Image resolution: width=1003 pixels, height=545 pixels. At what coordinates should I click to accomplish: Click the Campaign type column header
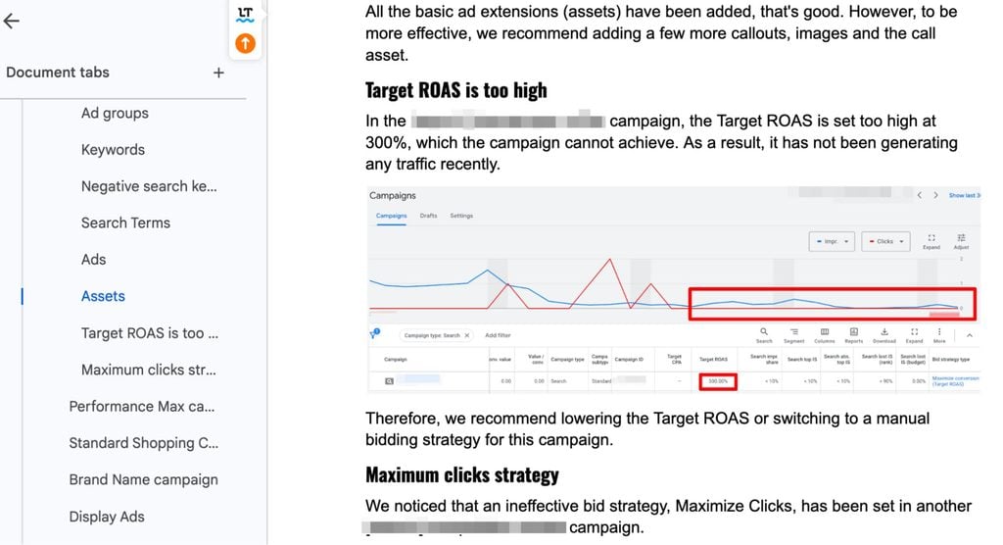click(x=567, y=360)
